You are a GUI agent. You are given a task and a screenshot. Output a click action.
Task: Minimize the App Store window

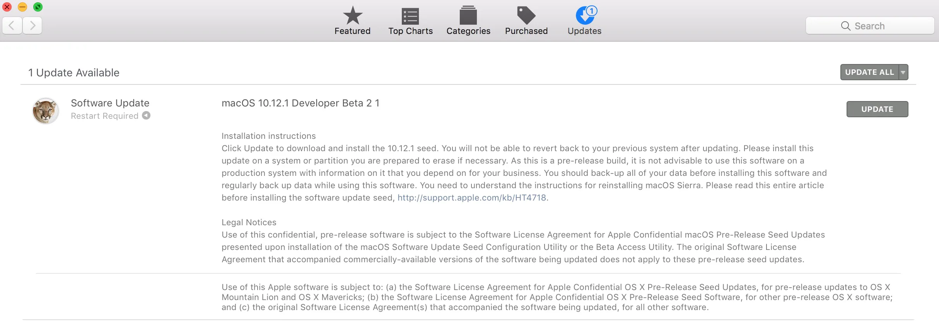[x=22, y=7]
